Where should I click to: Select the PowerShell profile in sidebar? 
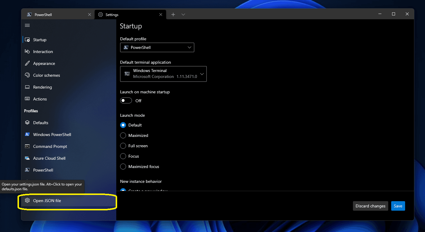[x=69, y=170]
